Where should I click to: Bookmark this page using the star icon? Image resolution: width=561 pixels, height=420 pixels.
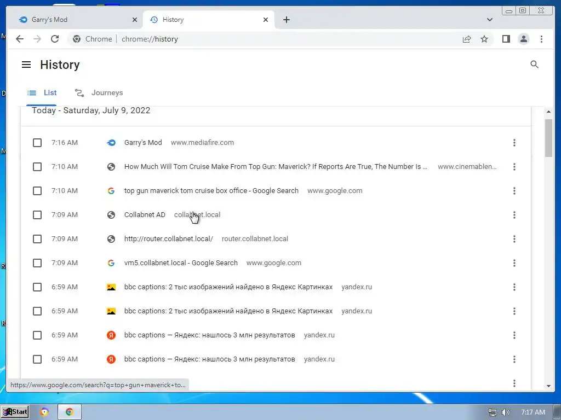pyautogui.click(x=484, y=39)
